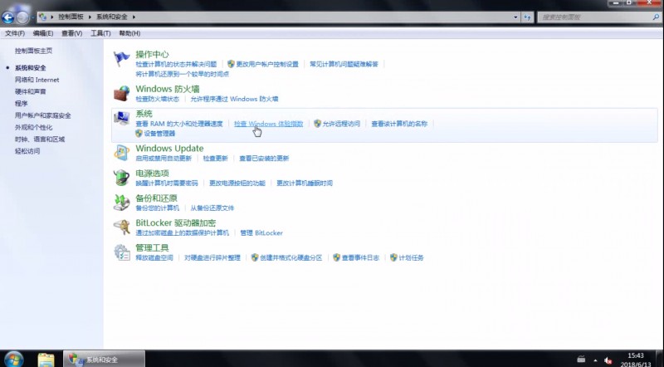
Task: Open Windows Explorer from the taskbar
Action: tap(46, 360)
